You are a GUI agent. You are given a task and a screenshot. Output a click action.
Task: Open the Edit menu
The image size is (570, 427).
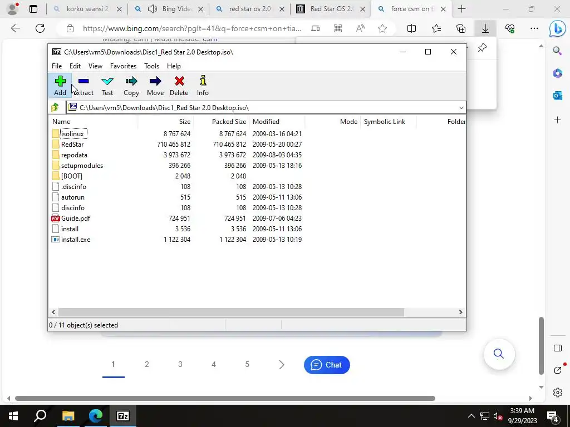click(75, 66)
